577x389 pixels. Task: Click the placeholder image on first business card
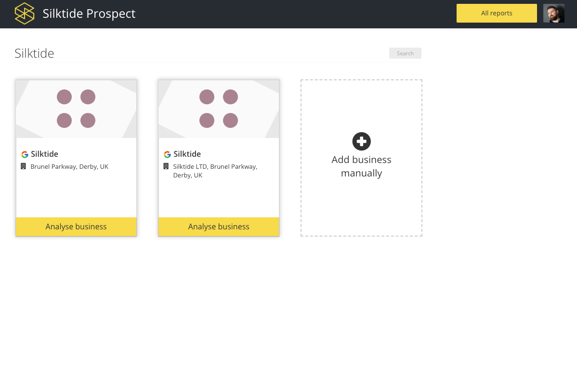coord(76,108)
